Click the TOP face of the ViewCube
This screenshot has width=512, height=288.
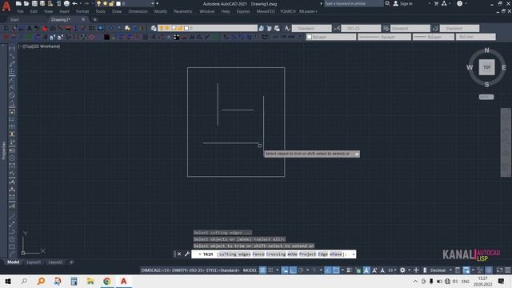(486, 67)
